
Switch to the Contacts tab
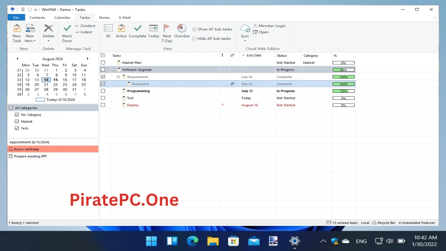coord(37,17)
